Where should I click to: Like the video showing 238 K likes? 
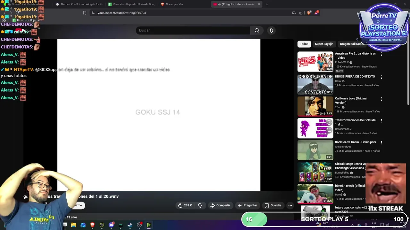tap(185, 205)
